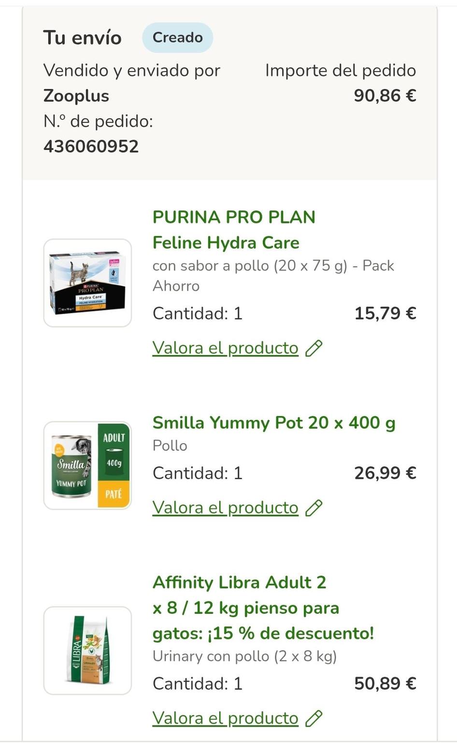Click 'Valora el producto' under Smilla Yummy Pot
The image size is (457, 743).
(226, 508)
